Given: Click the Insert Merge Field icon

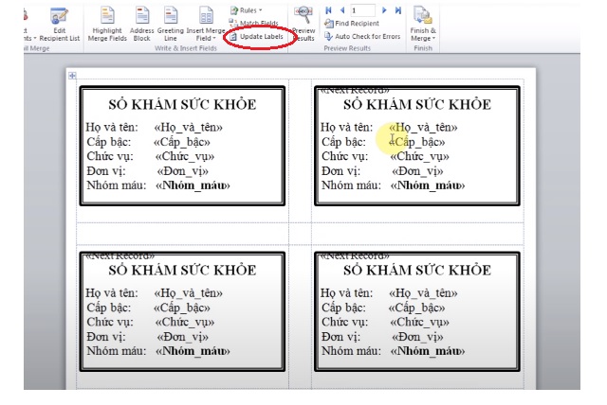Looking at the screenshot, I should coord(206,16).
